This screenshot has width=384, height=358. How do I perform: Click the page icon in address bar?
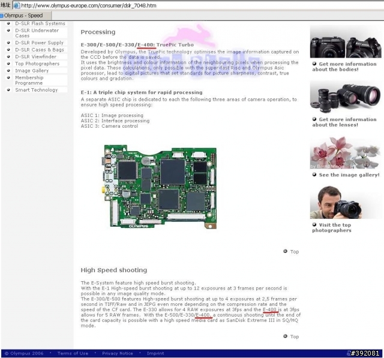[16, 5]
